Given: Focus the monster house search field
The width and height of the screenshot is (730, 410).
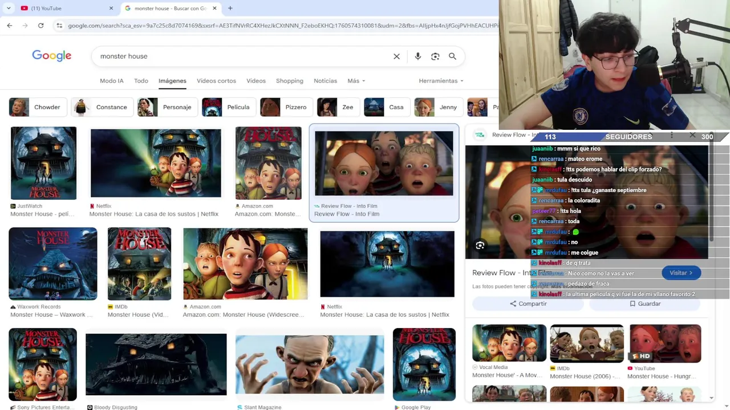Looking at the screenshot, I should click(x=242, y=56).
